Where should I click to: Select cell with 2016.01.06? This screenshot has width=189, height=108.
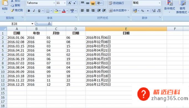coord(17,38)
